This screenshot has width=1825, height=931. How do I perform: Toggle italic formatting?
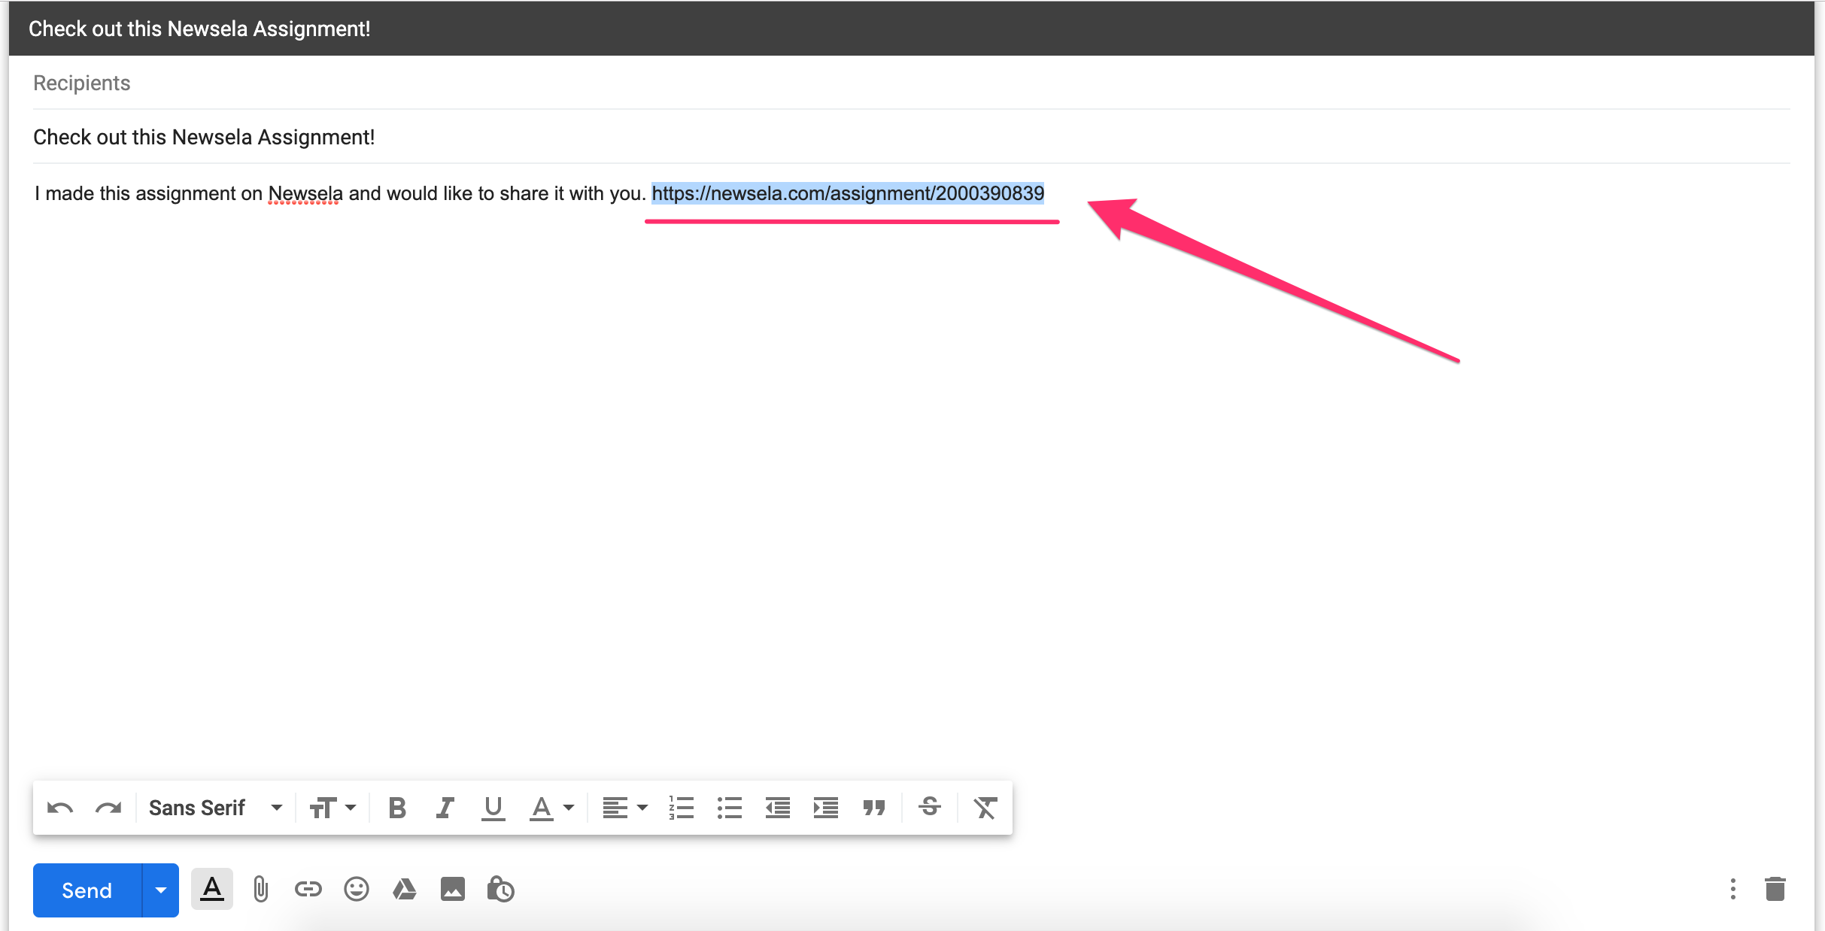pos(445,808)
